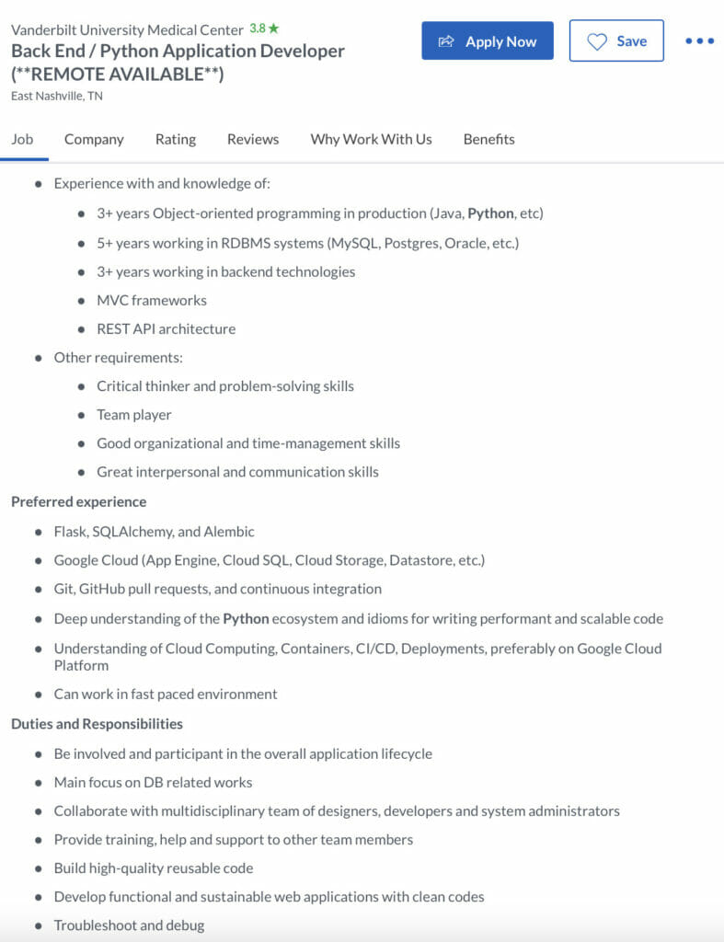
Task: Click the Preferred experience heading
Action: coord(78,501)
